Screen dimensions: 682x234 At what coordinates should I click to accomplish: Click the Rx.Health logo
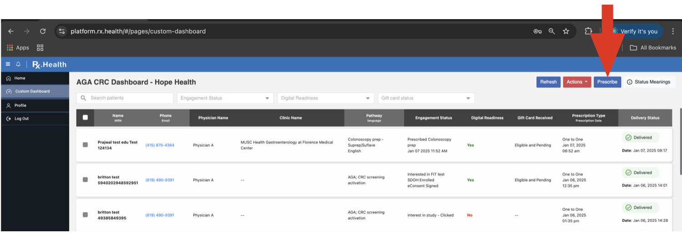[x=49, y=65]
